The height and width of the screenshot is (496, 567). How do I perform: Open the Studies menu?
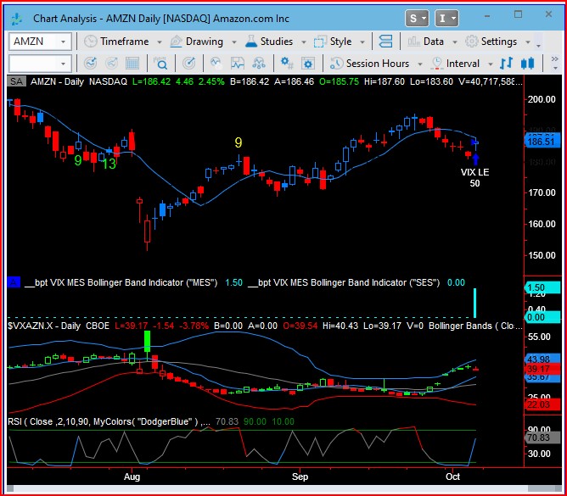(269, 42)
